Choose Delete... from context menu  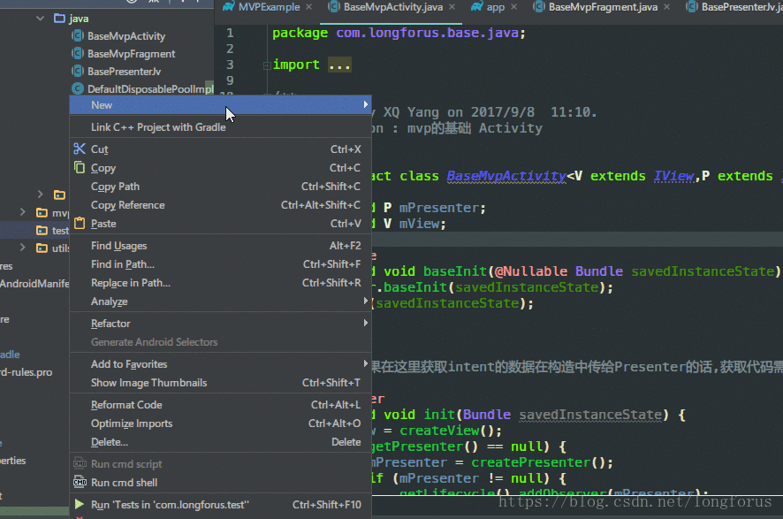click(220, 442)
